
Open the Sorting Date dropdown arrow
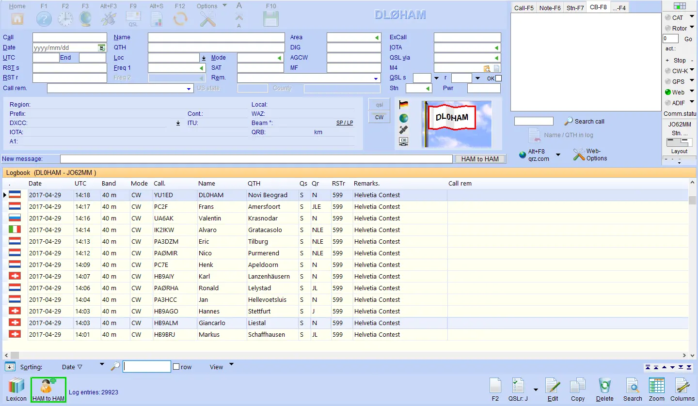click(102, 364)
